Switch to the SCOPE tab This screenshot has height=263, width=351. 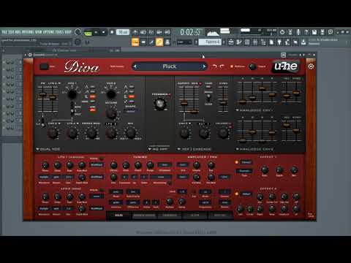coord(195,216)
